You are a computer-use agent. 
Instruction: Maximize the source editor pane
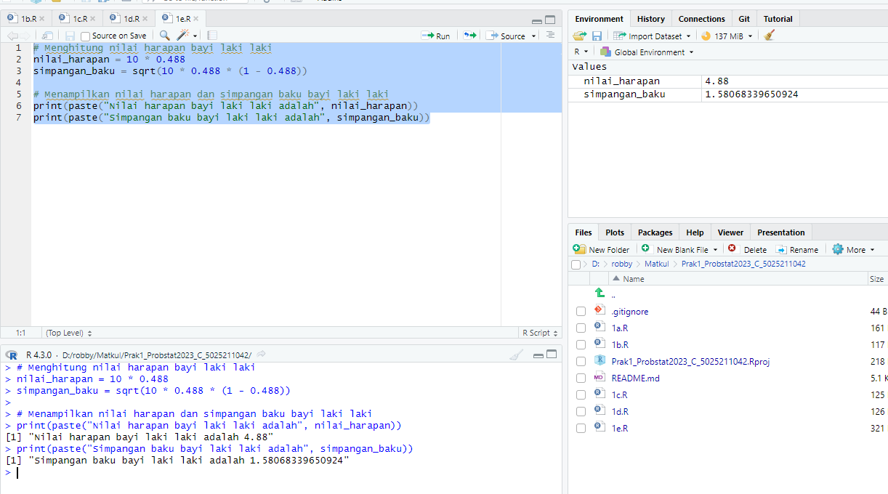tap(550, 20)
